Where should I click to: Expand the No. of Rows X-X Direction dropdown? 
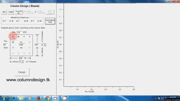pos(45,45)
